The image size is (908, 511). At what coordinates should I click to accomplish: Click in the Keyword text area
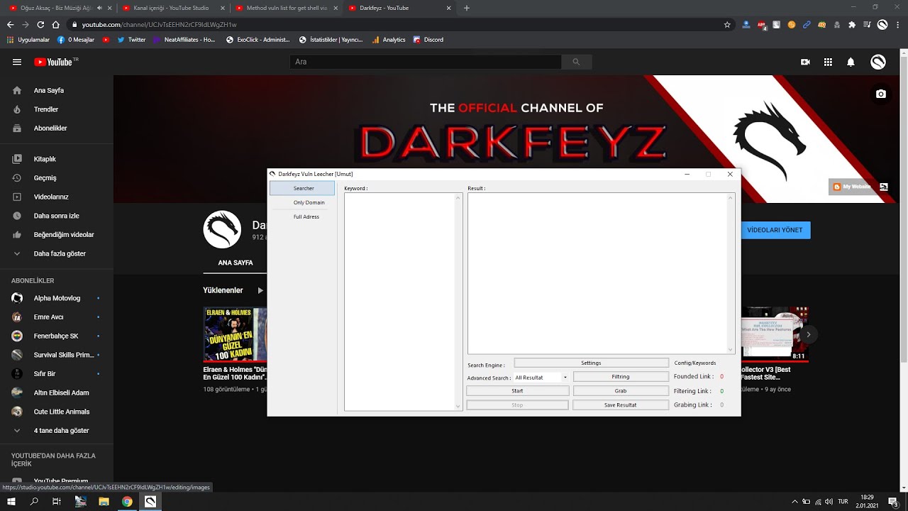pyautogui.click(x=403, y=302)
